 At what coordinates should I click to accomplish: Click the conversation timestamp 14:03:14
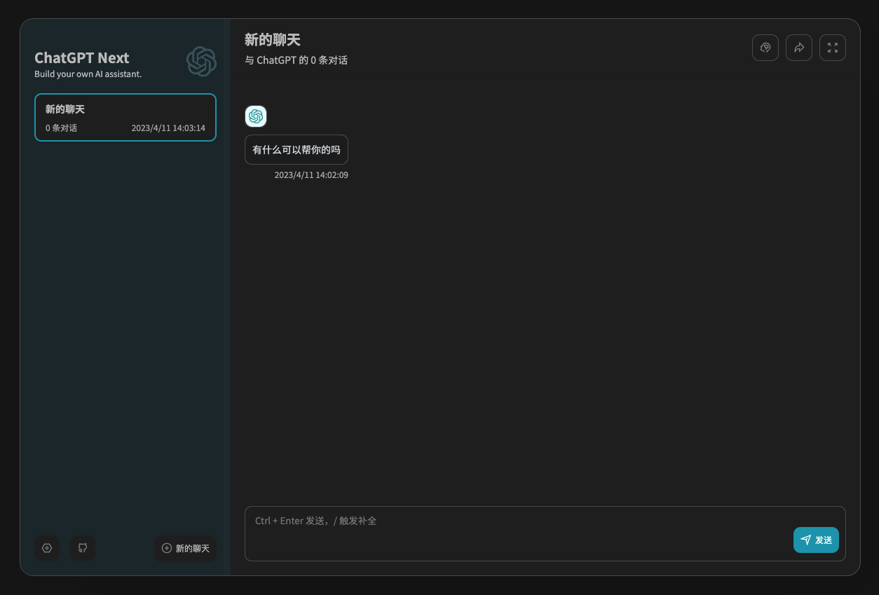(x=168, y=128)
